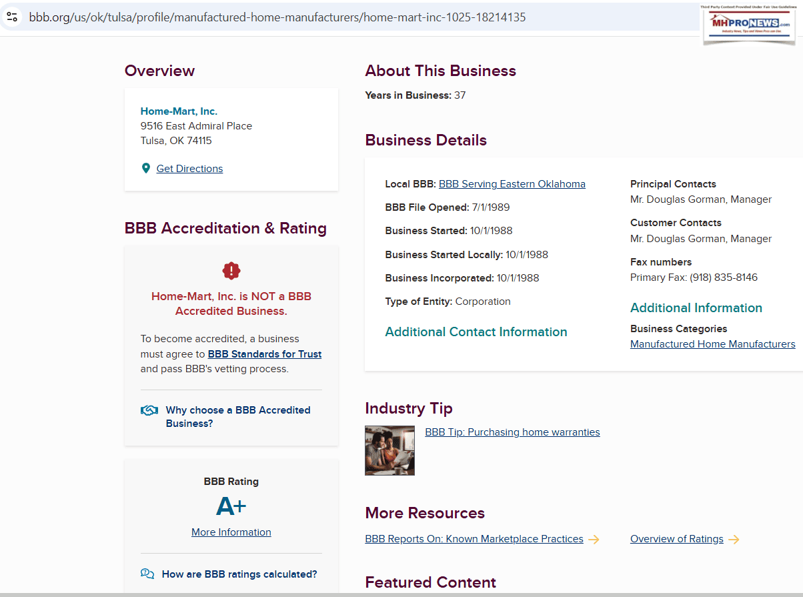The height and width of the screenshot is (597, 803).
Task: Open BBB Tip: Purchasing home warranties
Action: pyautogui.click(x=512, y=432)
